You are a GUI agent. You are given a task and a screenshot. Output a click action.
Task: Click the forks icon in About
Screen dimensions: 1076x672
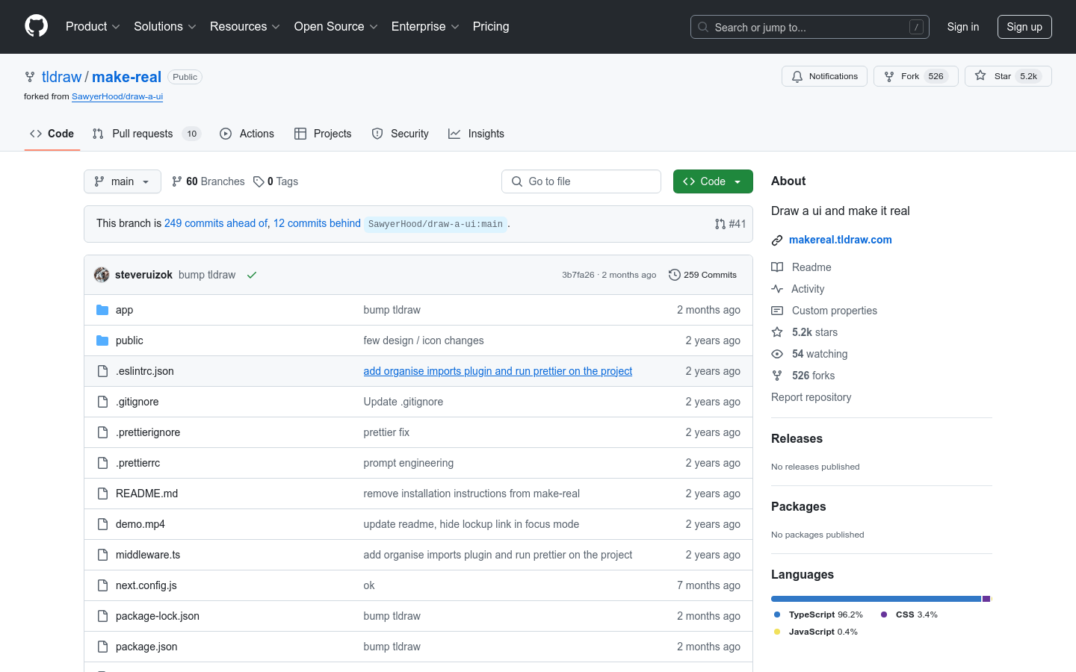pyautogui.click(x=777, y=376)
